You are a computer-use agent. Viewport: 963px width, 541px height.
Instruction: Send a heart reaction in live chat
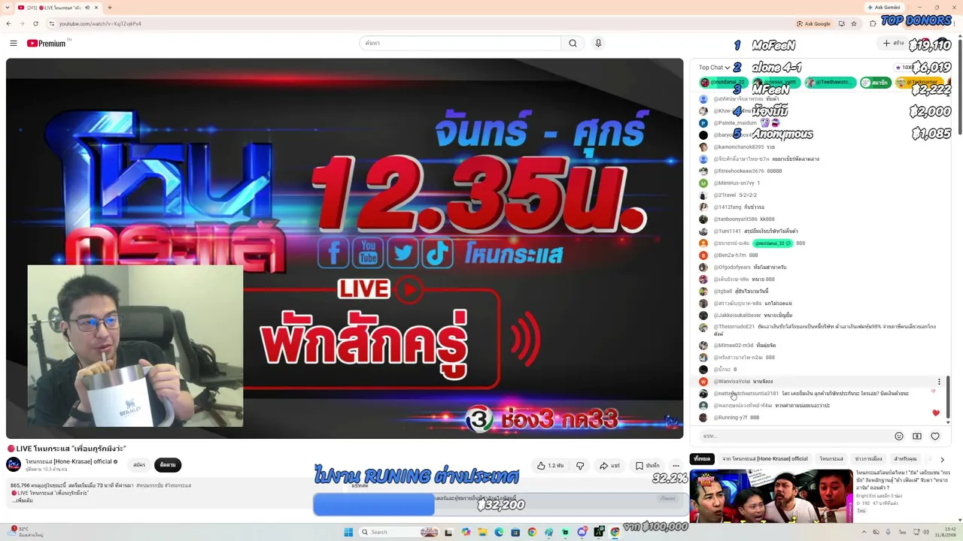[935, 436]
